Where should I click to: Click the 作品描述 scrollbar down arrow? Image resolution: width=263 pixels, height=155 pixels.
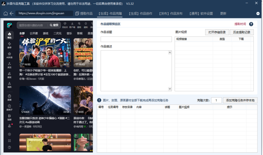click(170, 89)
